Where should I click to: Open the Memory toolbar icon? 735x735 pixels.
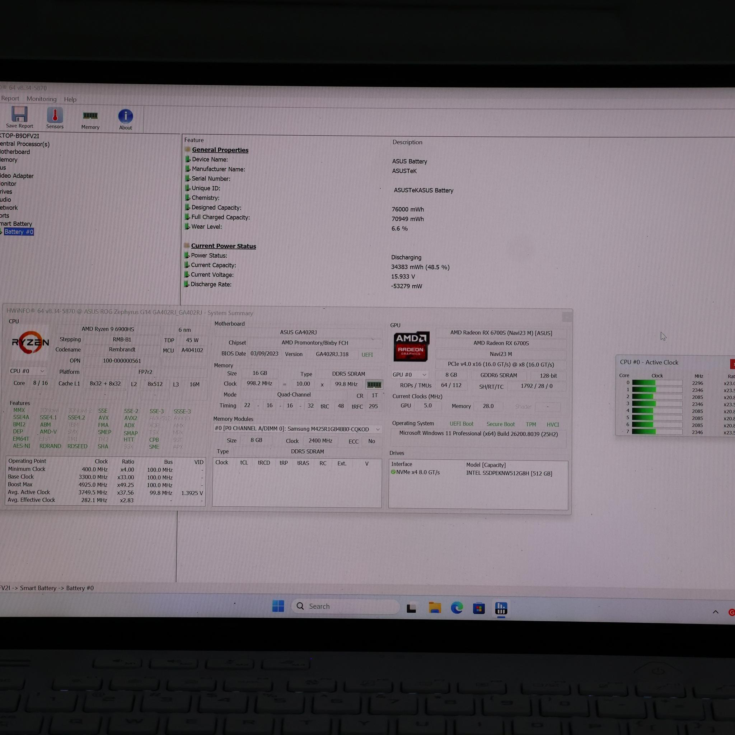(90, 116)
